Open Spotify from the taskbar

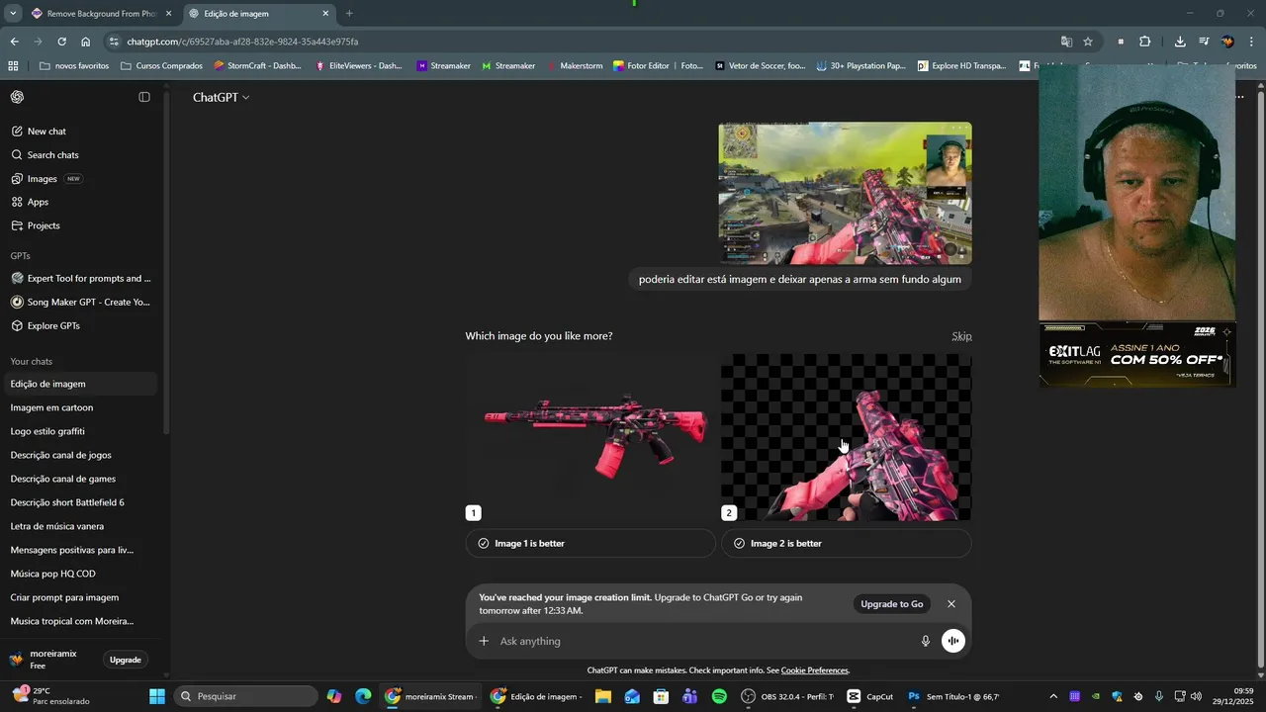pyautogui.click(x=719, y=696)
